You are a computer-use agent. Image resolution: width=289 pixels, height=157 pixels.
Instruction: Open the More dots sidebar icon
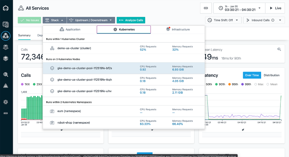(6, 113)
